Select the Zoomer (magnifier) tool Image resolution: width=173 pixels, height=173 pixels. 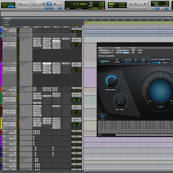33,4
